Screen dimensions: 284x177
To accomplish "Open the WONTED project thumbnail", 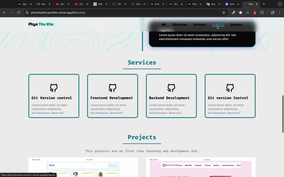I will click(201, 167).
